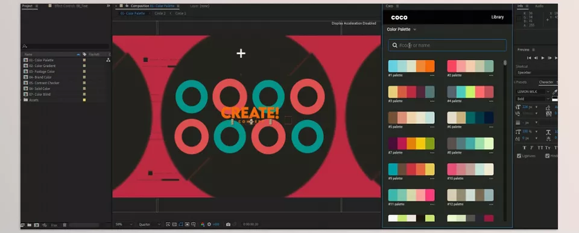Step forward one frame in Preview panel
This screenshot has width=579, height=233.
(550, 58)
